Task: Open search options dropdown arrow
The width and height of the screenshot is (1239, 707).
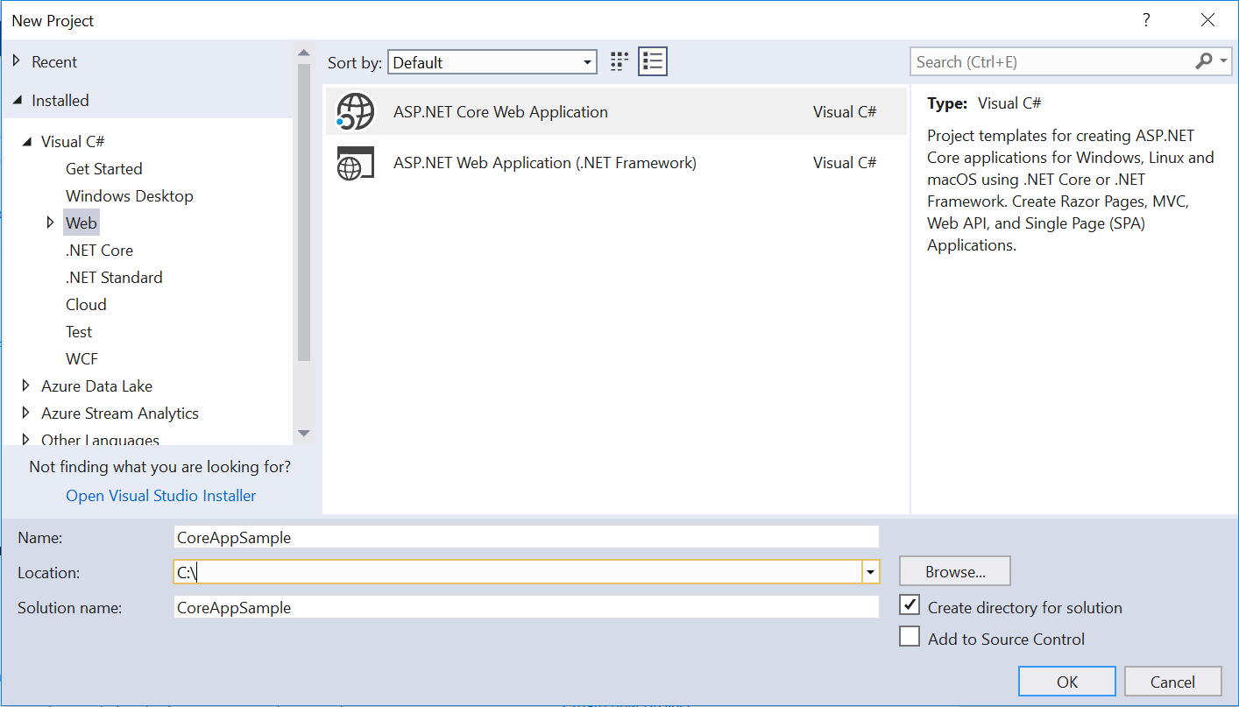Action: coord(1224,61)
